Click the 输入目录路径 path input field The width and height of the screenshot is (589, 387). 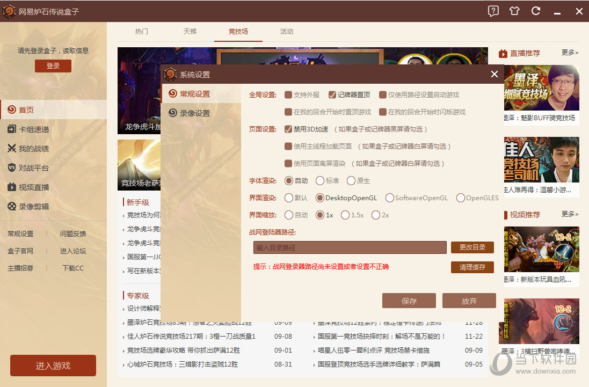click(349, 247)
